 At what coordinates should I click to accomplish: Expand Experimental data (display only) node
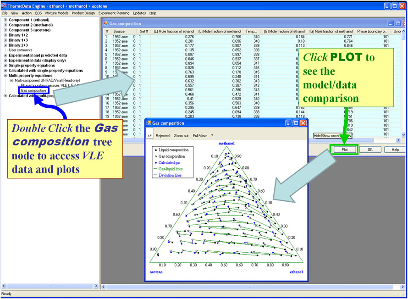click(x=5, y=61)
